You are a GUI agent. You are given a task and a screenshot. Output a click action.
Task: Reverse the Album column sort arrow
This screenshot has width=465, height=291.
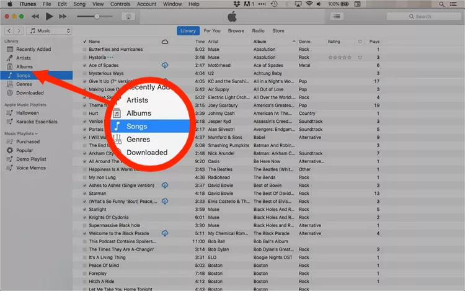pos(294,42)
